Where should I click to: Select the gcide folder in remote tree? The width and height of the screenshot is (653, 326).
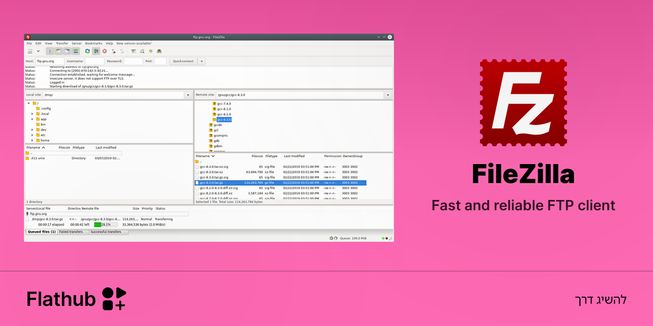pyautogui.click(x=215, y=125)
